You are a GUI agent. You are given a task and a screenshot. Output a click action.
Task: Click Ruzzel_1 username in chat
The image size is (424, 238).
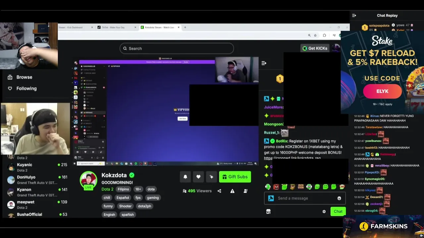click(272, 133)
